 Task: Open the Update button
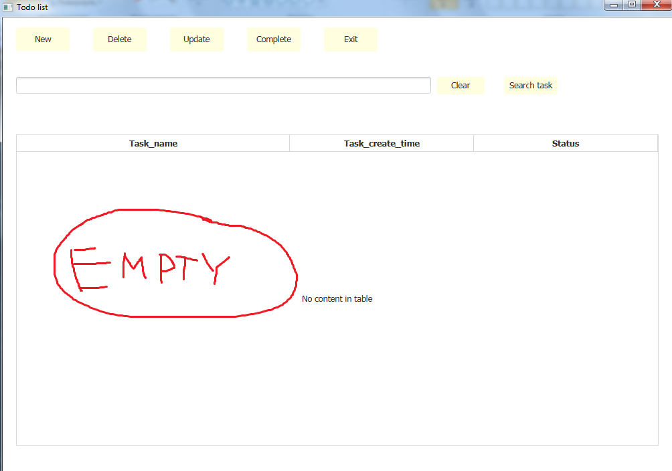click(197, 39)
